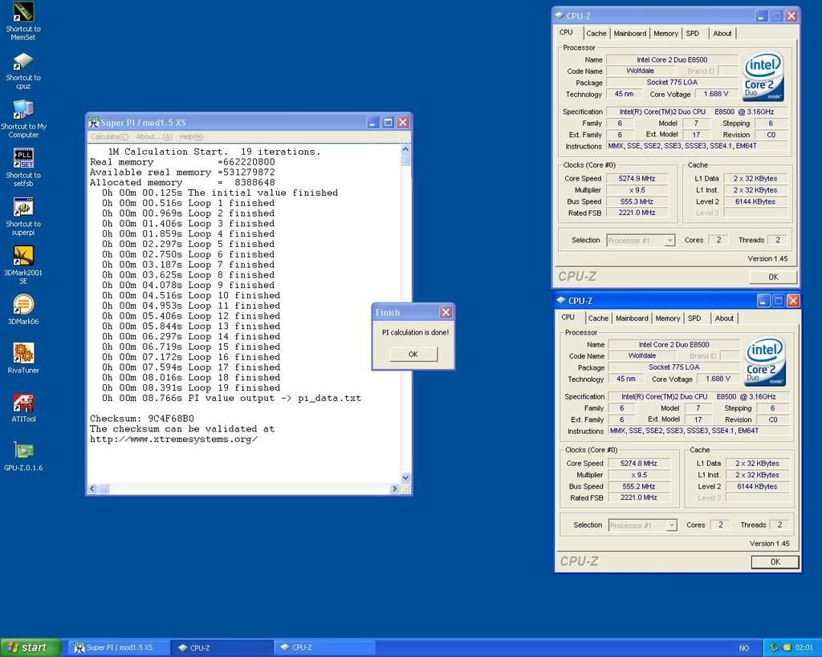Click the Super PI window title icon

94,122
